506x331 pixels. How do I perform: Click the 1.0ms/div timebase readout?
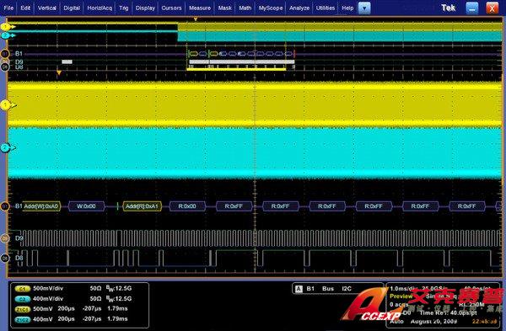coord(403,288)
